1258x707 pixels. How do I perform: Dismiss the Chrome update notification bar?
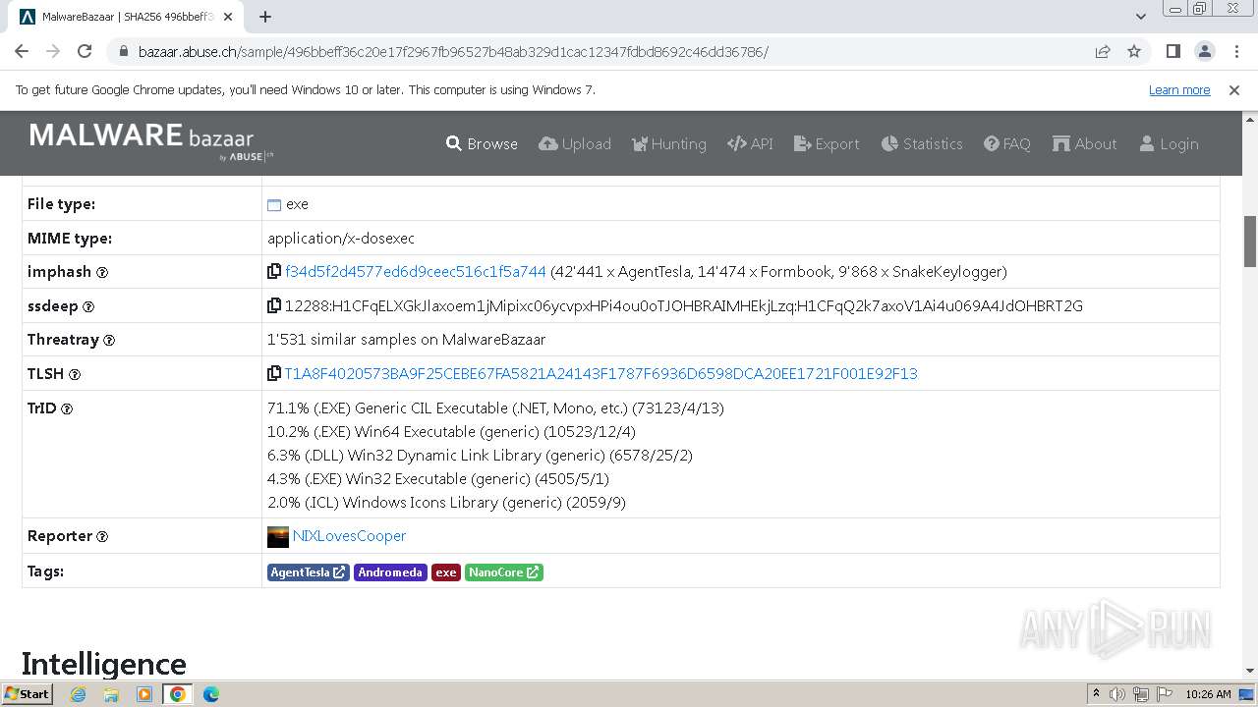click(x=1234, y=89)
